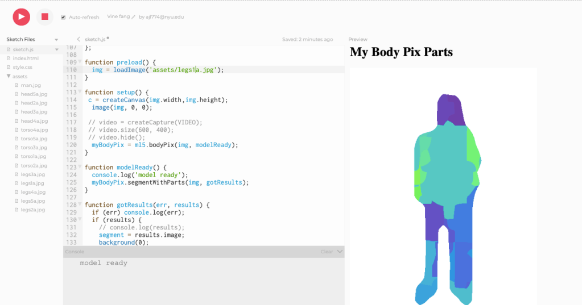Viewport: 582px width, 305px height.
Task: Fold the preload function at line 109
Action: pyautogui.click(x=80, y=62)
